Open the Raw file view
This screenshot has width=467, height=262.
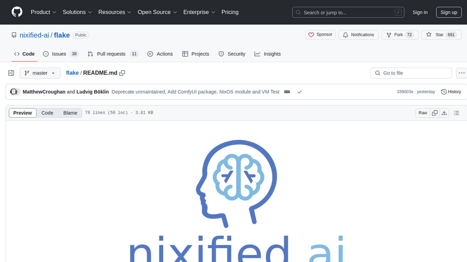[423, 113]
